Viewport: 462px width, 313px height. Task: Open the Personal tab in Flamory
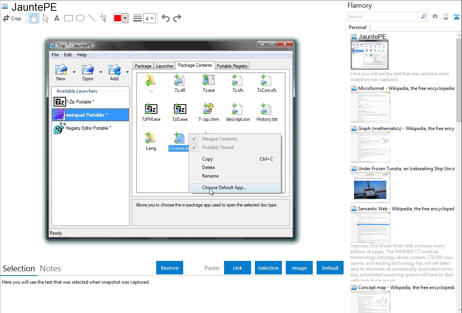[358, 27]
